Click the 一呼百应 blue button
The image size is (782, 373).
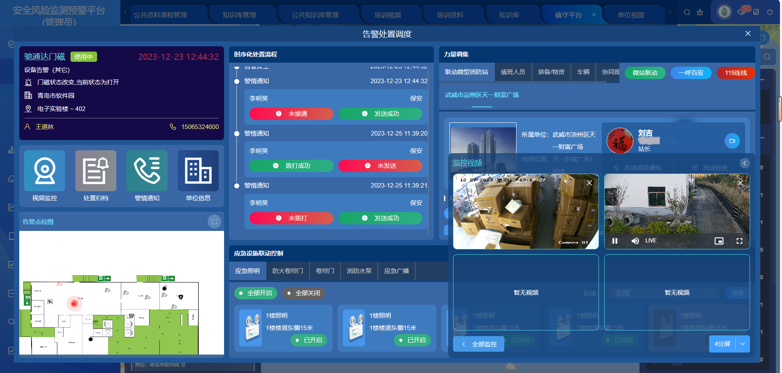691,73
